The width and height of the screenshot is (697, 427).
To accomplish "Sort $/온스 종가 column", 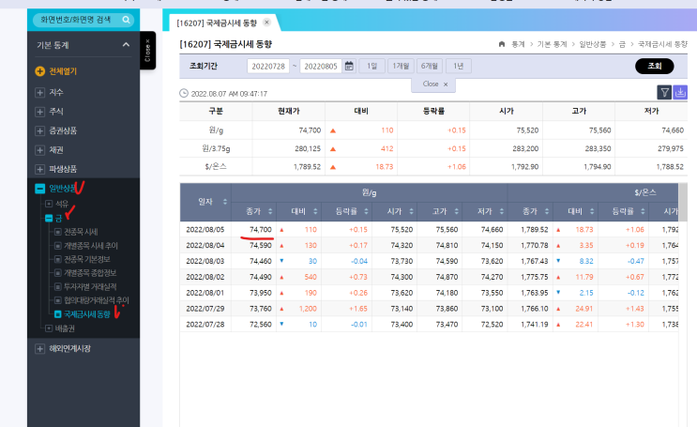I will [x=547, y=211].
